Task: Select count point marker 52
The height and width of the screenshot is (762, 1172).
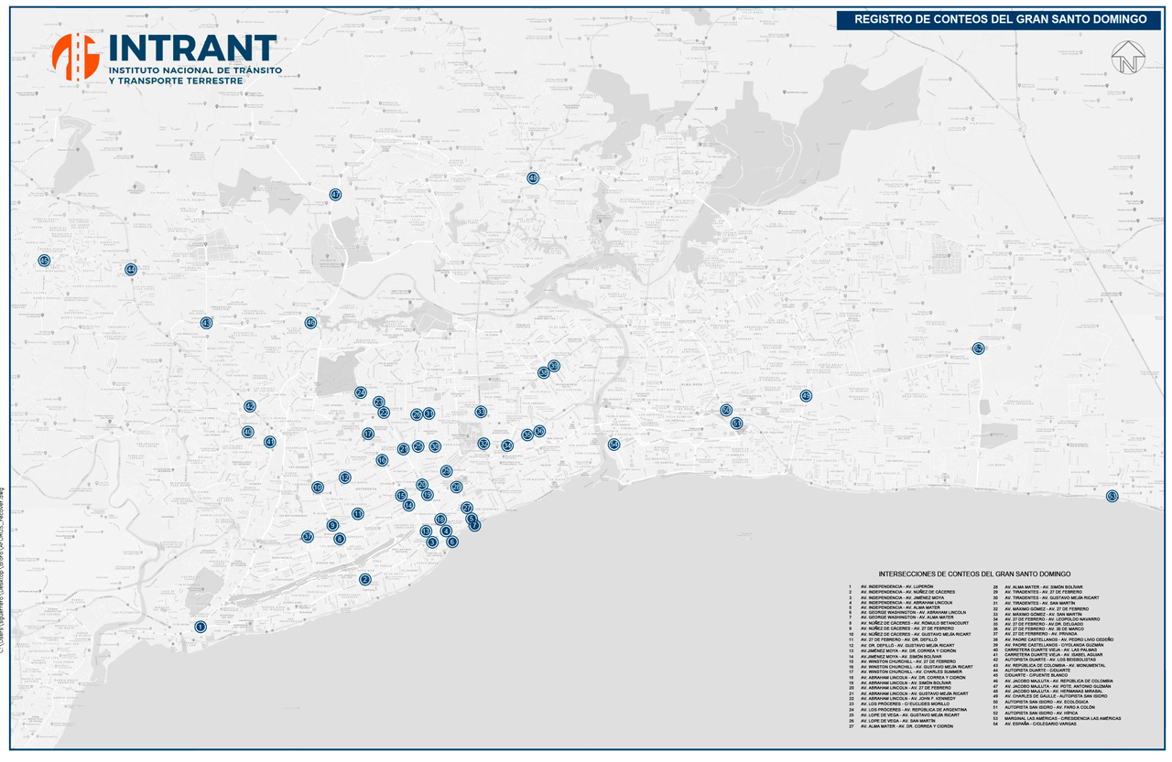Action: [978, 349]
